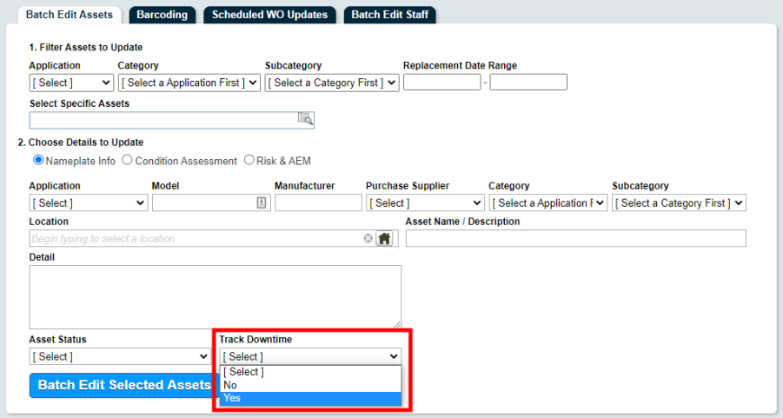This screenshot has height=418, width=783.
Task: Choose Yes in Track Downtime list
Action: (310, 398)
